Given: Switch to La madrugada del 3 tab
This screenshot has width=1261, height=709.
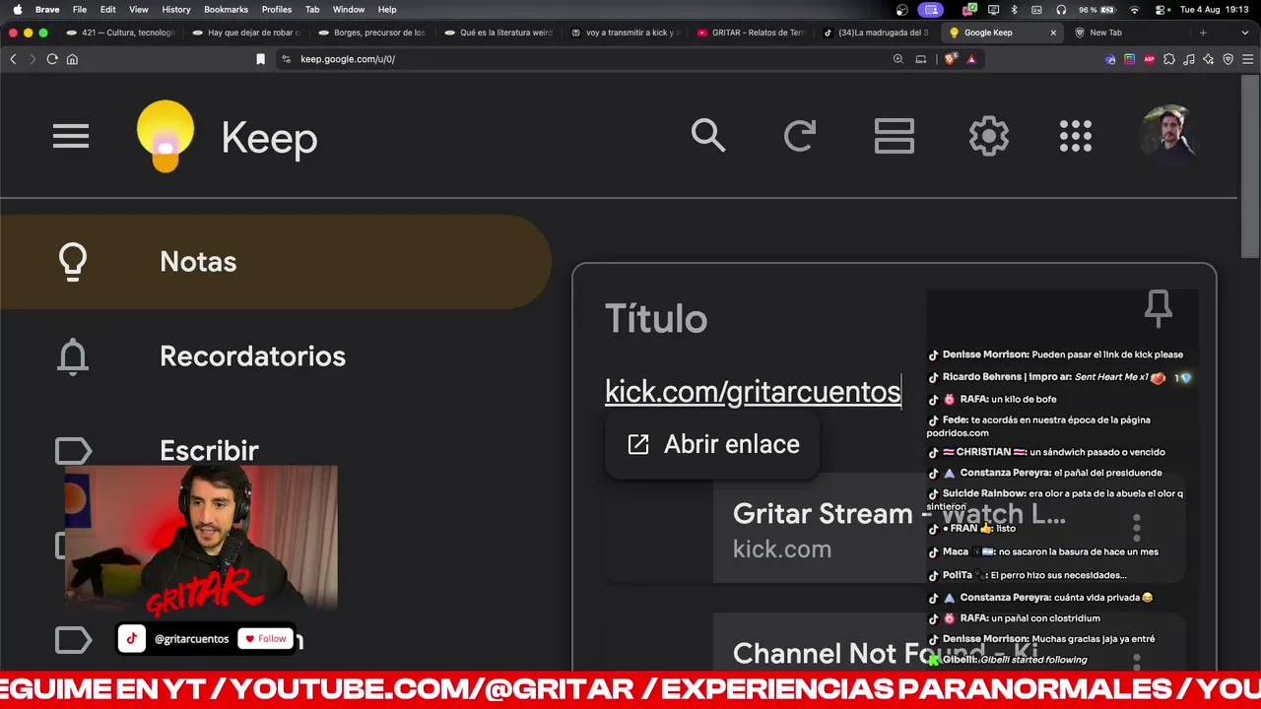Looking at the screenshot, I should point(877,32).
